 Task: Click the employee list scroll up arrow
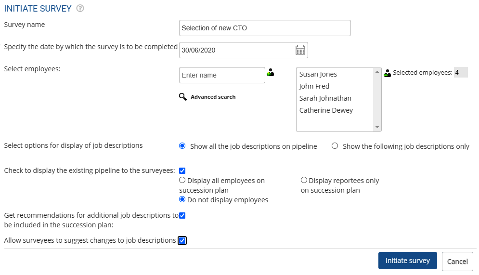(x=377, y=72)
